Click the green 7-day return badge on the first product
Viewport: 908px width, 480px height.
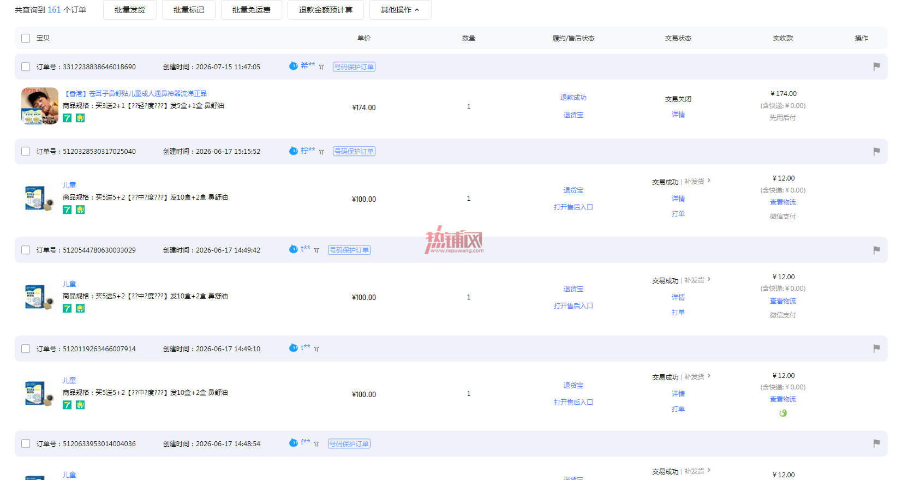(x=67, y=118)
